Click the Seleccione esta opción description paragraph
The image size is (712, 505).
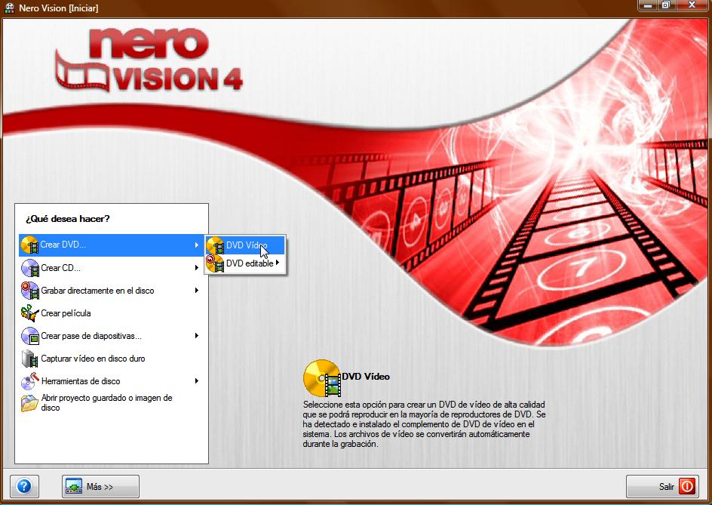click(424, 424)
